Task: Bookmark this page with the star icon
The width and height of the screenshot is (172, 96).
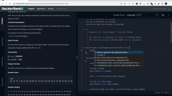Action: pyautogui.click(x=125, y=3)
